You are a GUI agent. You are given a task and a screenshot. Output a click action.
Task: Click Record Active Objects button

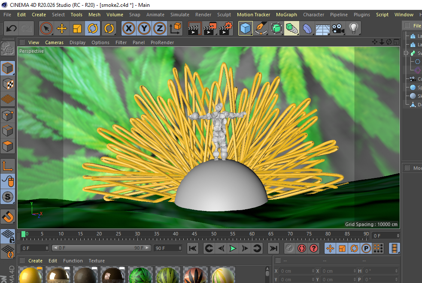point(289,248)
